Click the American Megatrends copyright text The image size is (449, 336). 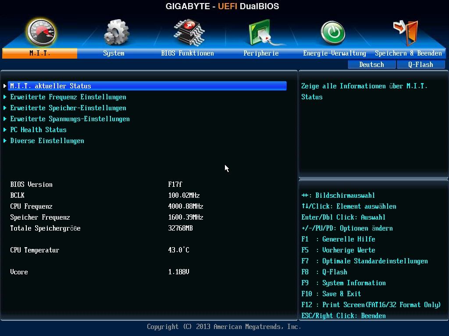224,327
